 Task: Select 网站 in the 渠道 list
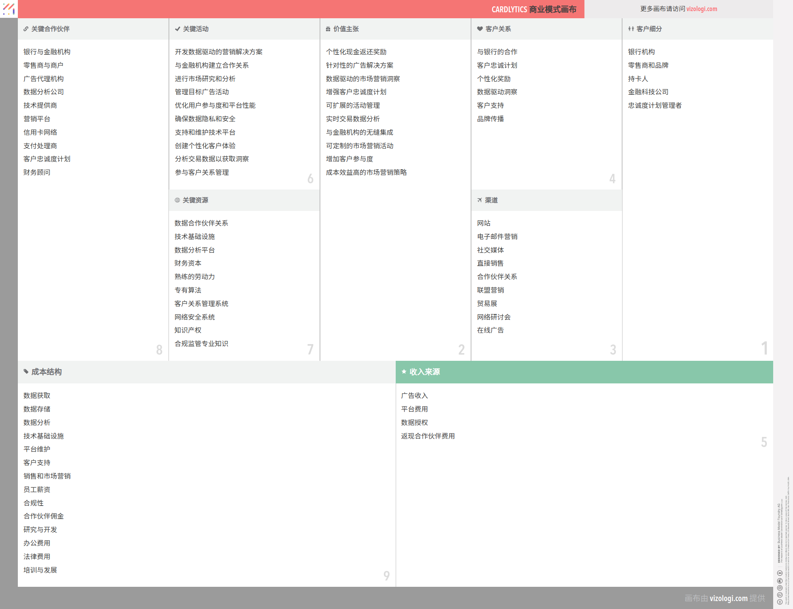tap(483, 223)
